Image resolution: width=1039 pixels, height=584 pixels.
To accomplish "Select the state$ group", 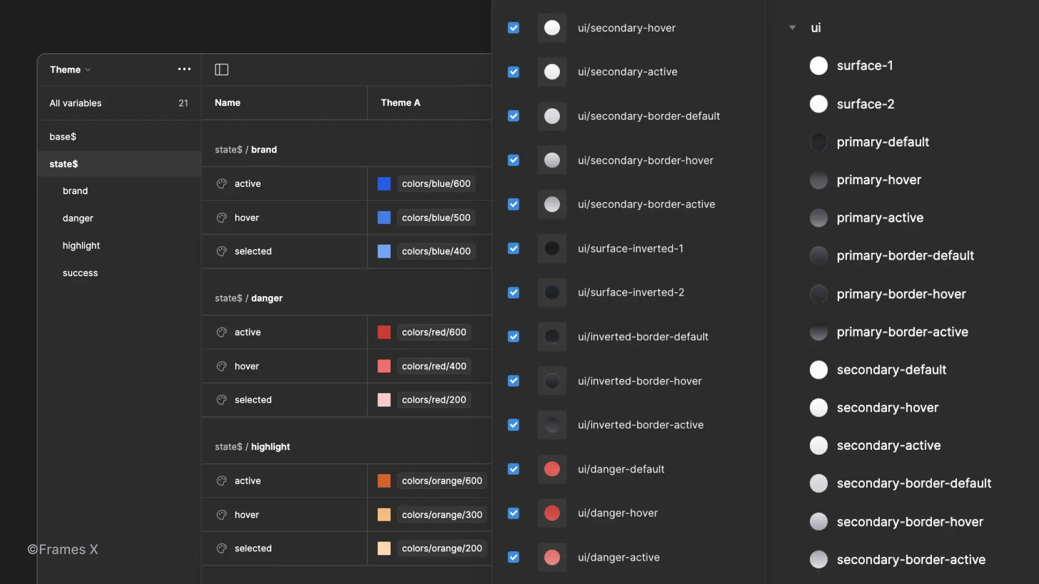I will [x=119, y=164].
